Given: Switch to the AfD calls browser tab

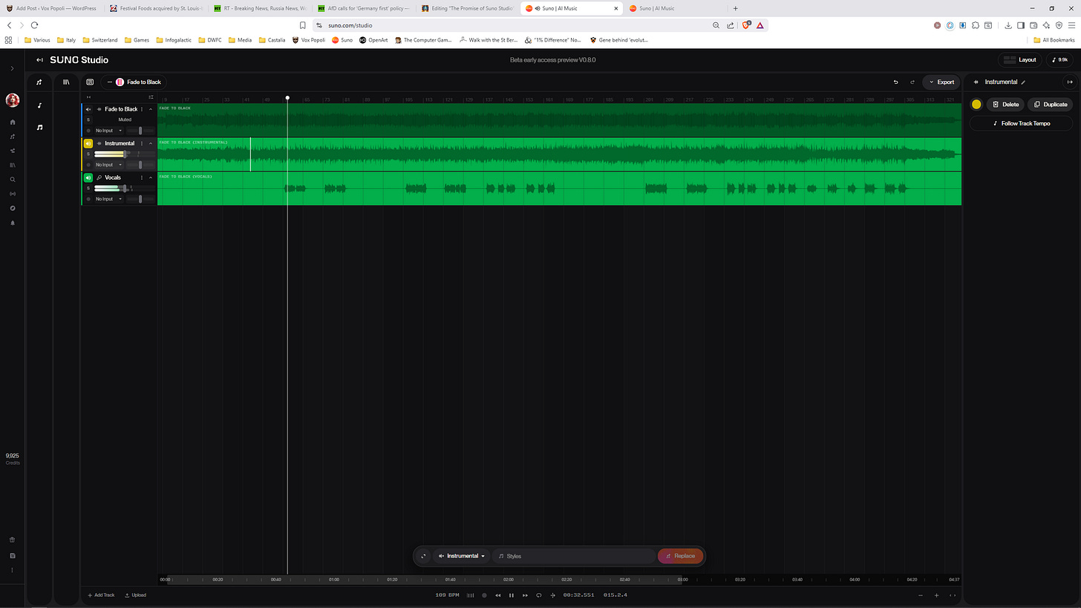Looking at the screenshot, I should coord(362,8).
